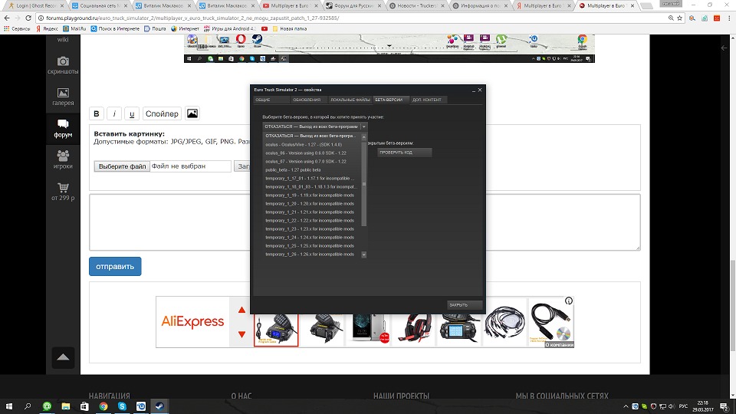Click AliExpress ad down arrow
The width and height of the screenshot is (736, 414).
point(242,334)
